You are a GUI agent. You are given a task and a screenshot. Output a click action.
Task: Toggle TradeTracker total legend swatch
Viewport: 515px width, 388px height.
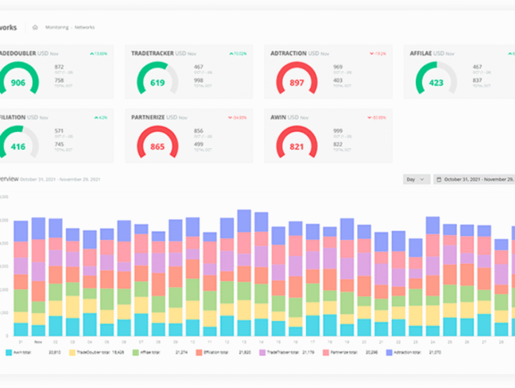(x=263, y=352)
